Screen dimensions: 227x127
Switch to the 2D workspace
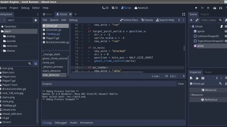105,8
